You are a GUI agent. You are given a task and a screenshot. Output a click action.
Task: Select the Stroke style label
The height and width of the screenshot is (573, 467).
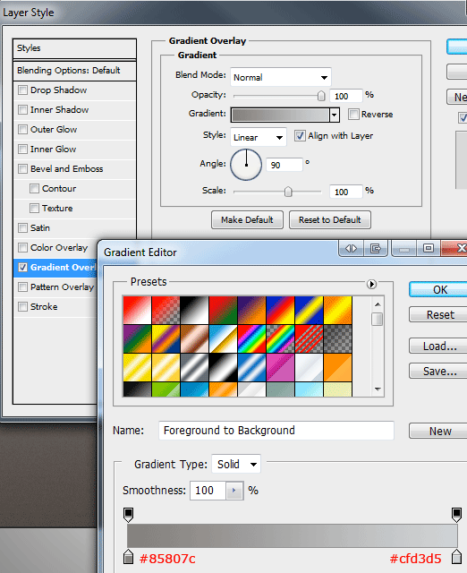tap(44, 307)
